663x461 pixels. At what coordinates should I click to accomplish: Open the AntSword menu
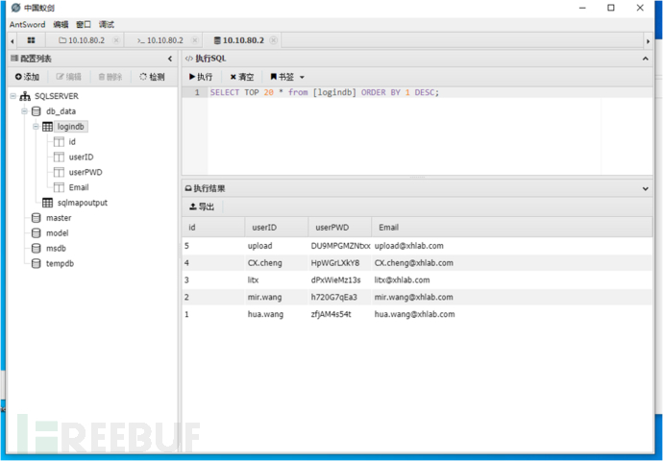[27, 25]
